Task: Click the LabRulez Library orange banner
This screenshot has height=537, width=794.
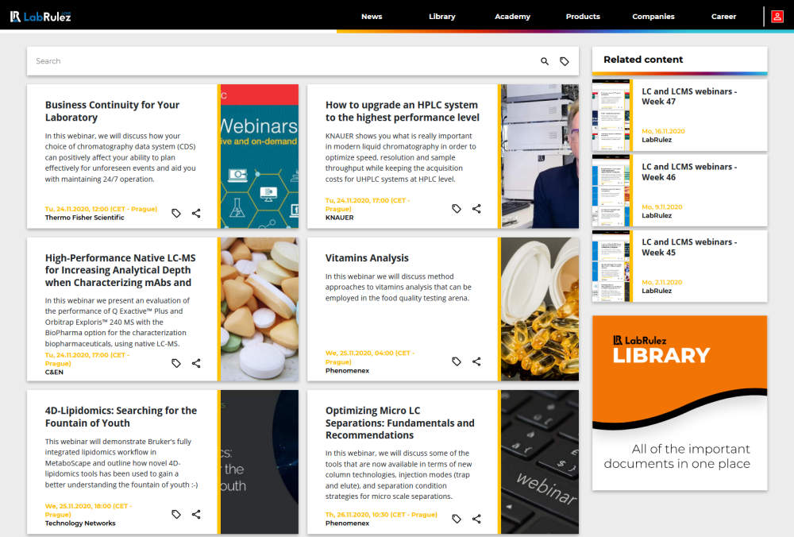Action: pyautogui.click(x=680, y=403)
